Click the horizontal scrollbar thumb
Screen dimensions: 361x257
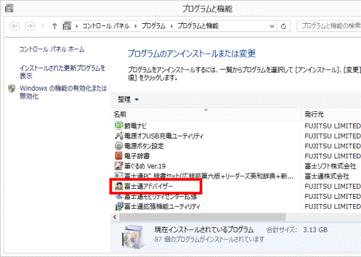(x=202, y=217)
